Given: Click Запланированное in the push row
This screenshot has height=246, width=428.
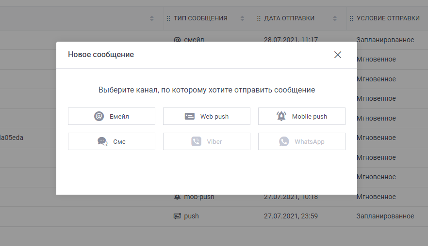Looking at the screenshot, I should (x=385, y=216).
